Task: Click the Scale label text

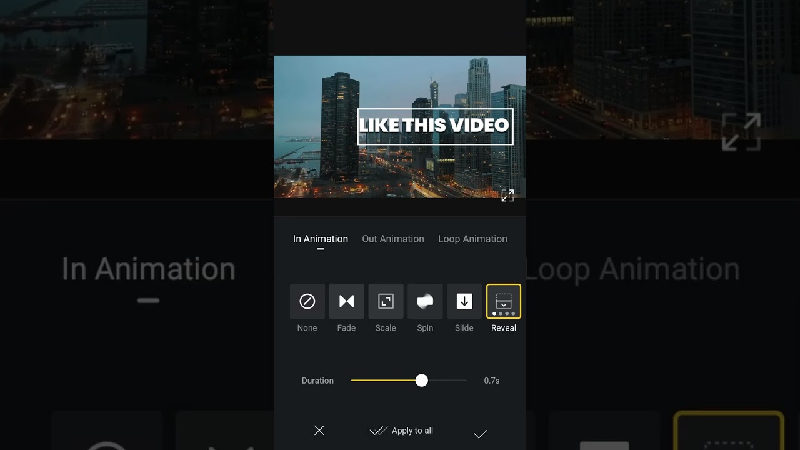Action: [x=386, y=328]
